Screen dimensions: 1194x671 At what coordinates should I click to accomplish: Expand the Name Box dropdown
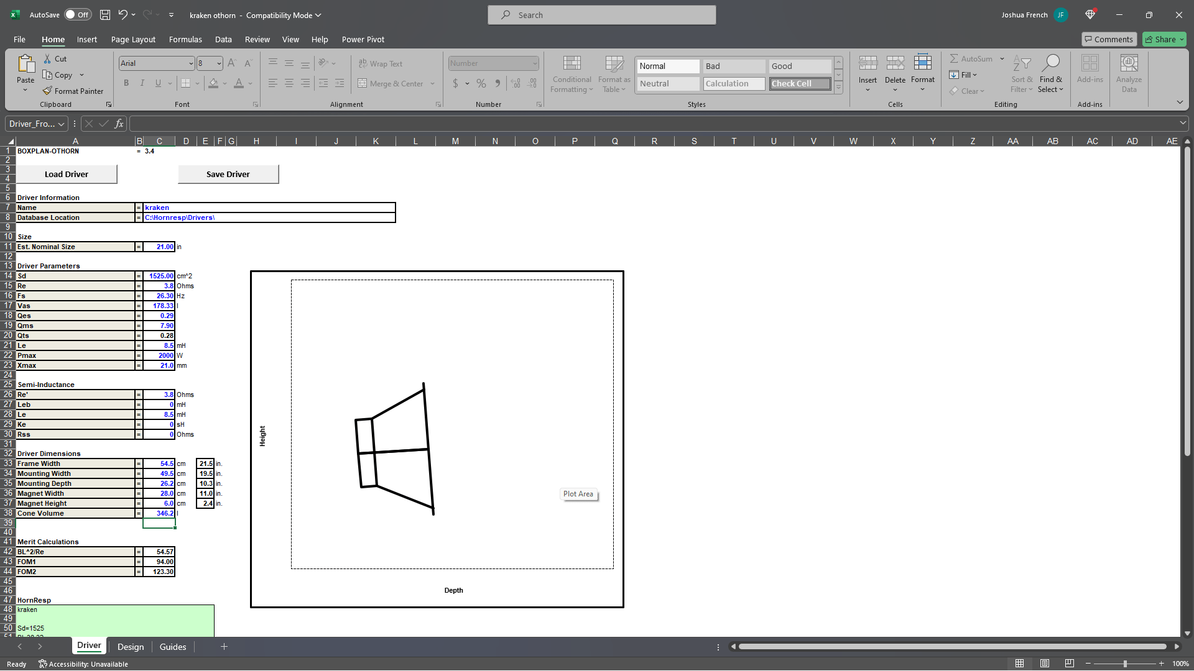[x=61, y=124]
